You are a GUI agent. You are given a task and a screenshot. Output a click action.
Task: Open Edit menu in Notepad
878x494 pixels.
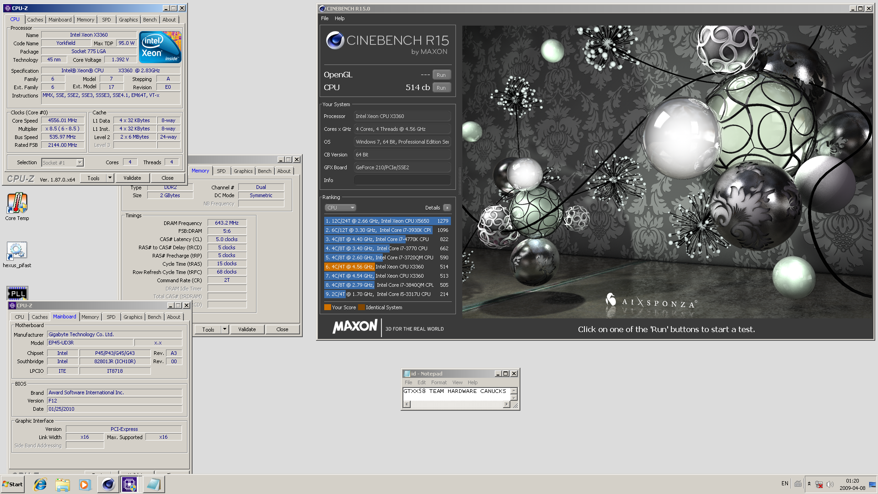pyautogui.click(x=422, y=382)
